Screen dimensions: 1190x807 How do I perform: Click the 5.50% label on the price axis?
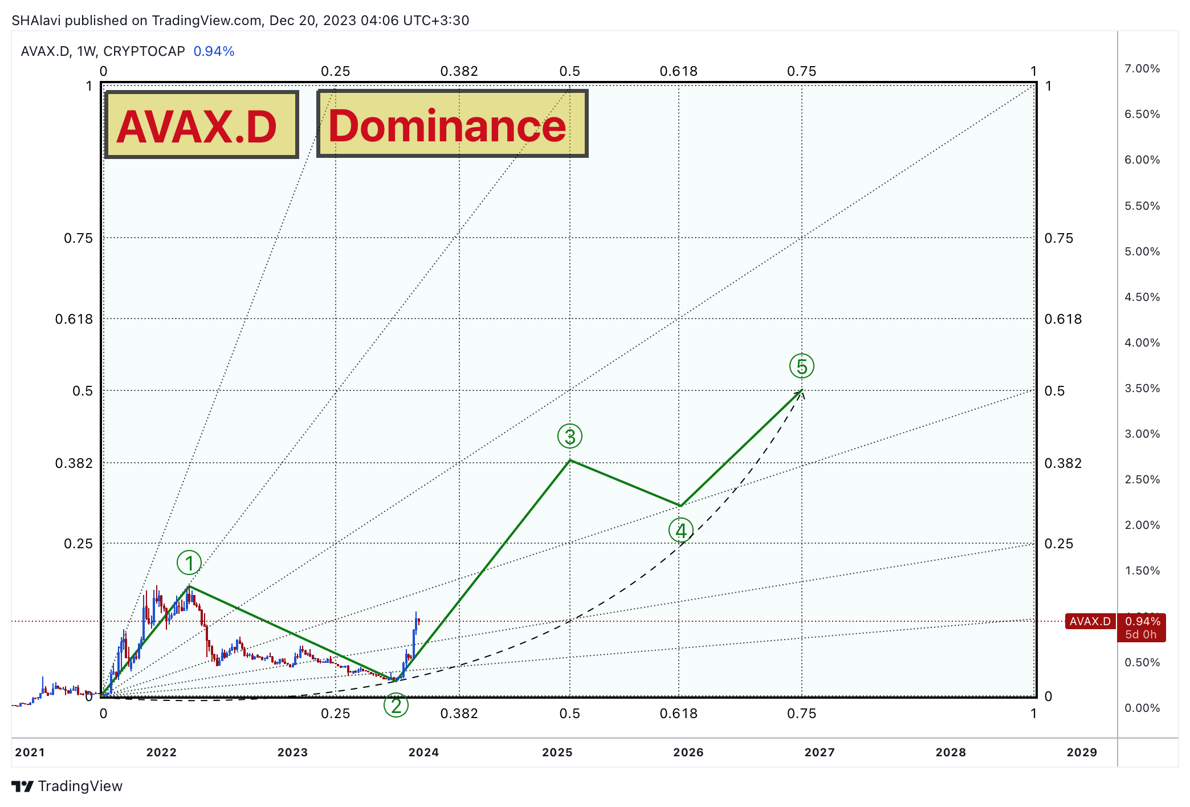pyautogui.click(x=1142, y=206)
